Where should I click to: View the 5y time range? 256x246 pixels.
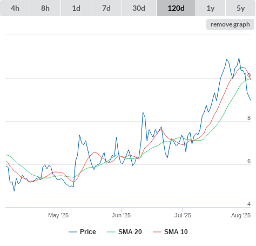[241, 8]
